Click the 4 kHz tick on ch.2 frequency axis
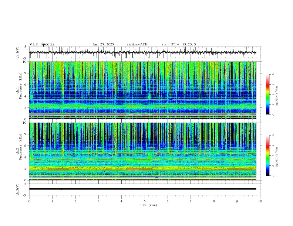Viewport: 293px width, 226px height. pos(26,157)
